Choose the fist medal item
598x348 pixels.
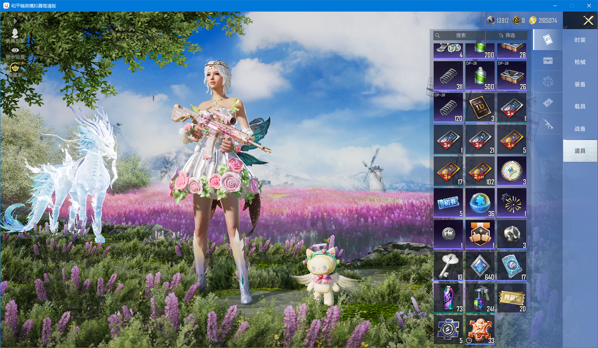tap(480, 234)
